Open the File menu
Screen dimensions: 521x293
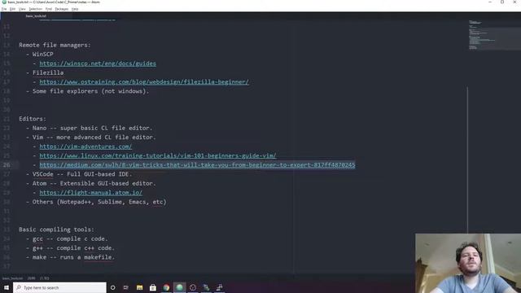(x=3, y=9)
